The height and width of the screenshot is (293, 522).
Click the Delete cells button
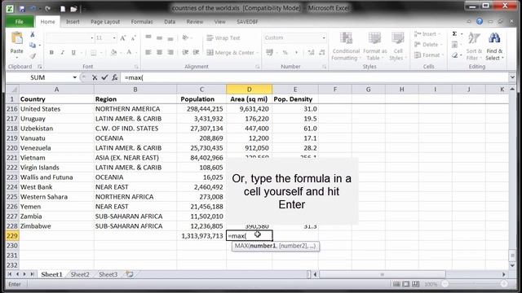tap(427, 45)
